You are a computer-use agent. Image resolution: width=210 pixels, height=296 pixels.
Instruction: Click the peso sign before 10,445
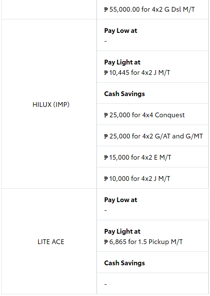106,73
